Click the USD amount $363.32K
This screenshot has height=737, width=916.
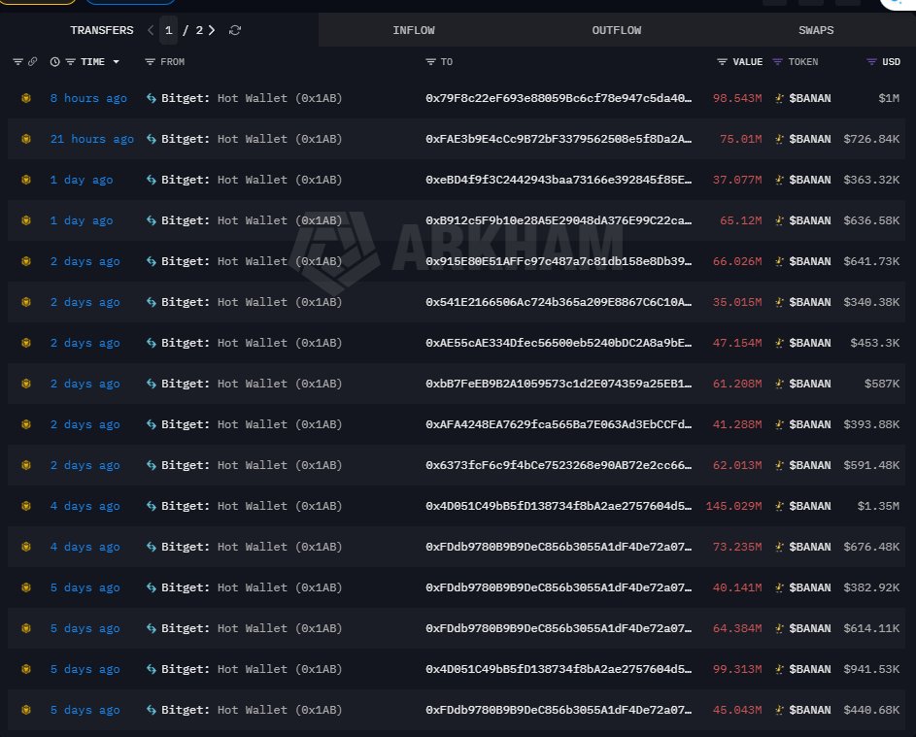coord(871,180)
